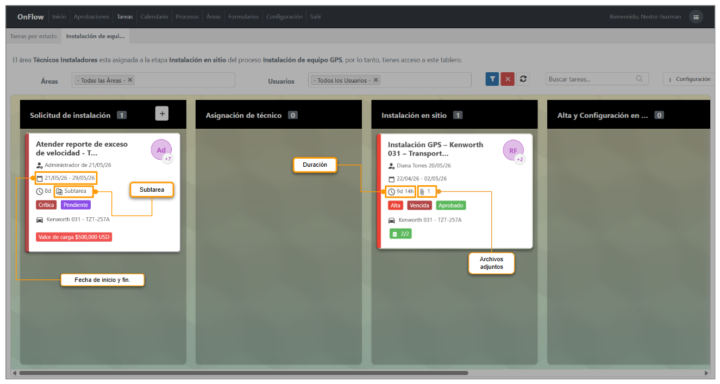Click the magnifier icon in Buscar tareas
Screen dimensions: 720x384
click(x=640, y=79)
